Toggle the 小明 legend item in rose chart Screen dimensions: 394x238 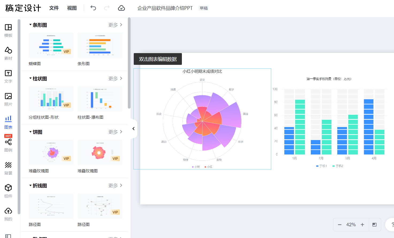(196, 167)
